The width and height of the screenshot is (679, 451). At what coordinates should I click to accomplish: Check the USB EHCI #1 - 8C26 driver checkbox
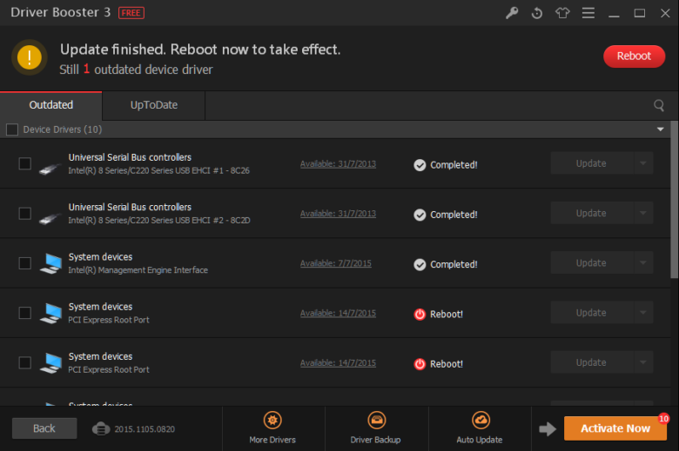click(25, 163)
